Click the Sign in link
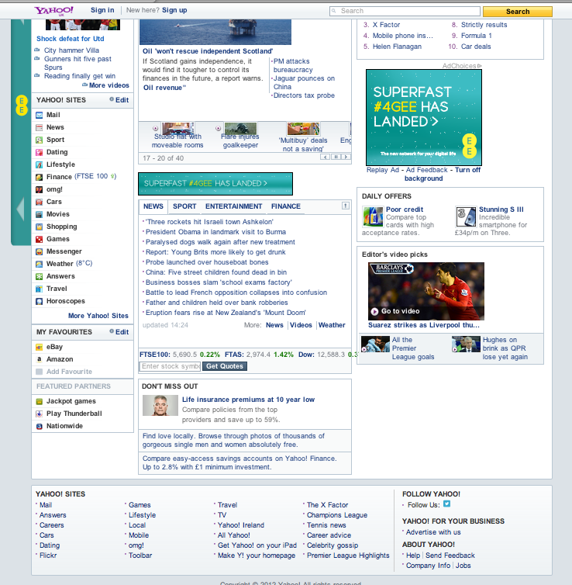 (102, 10)
